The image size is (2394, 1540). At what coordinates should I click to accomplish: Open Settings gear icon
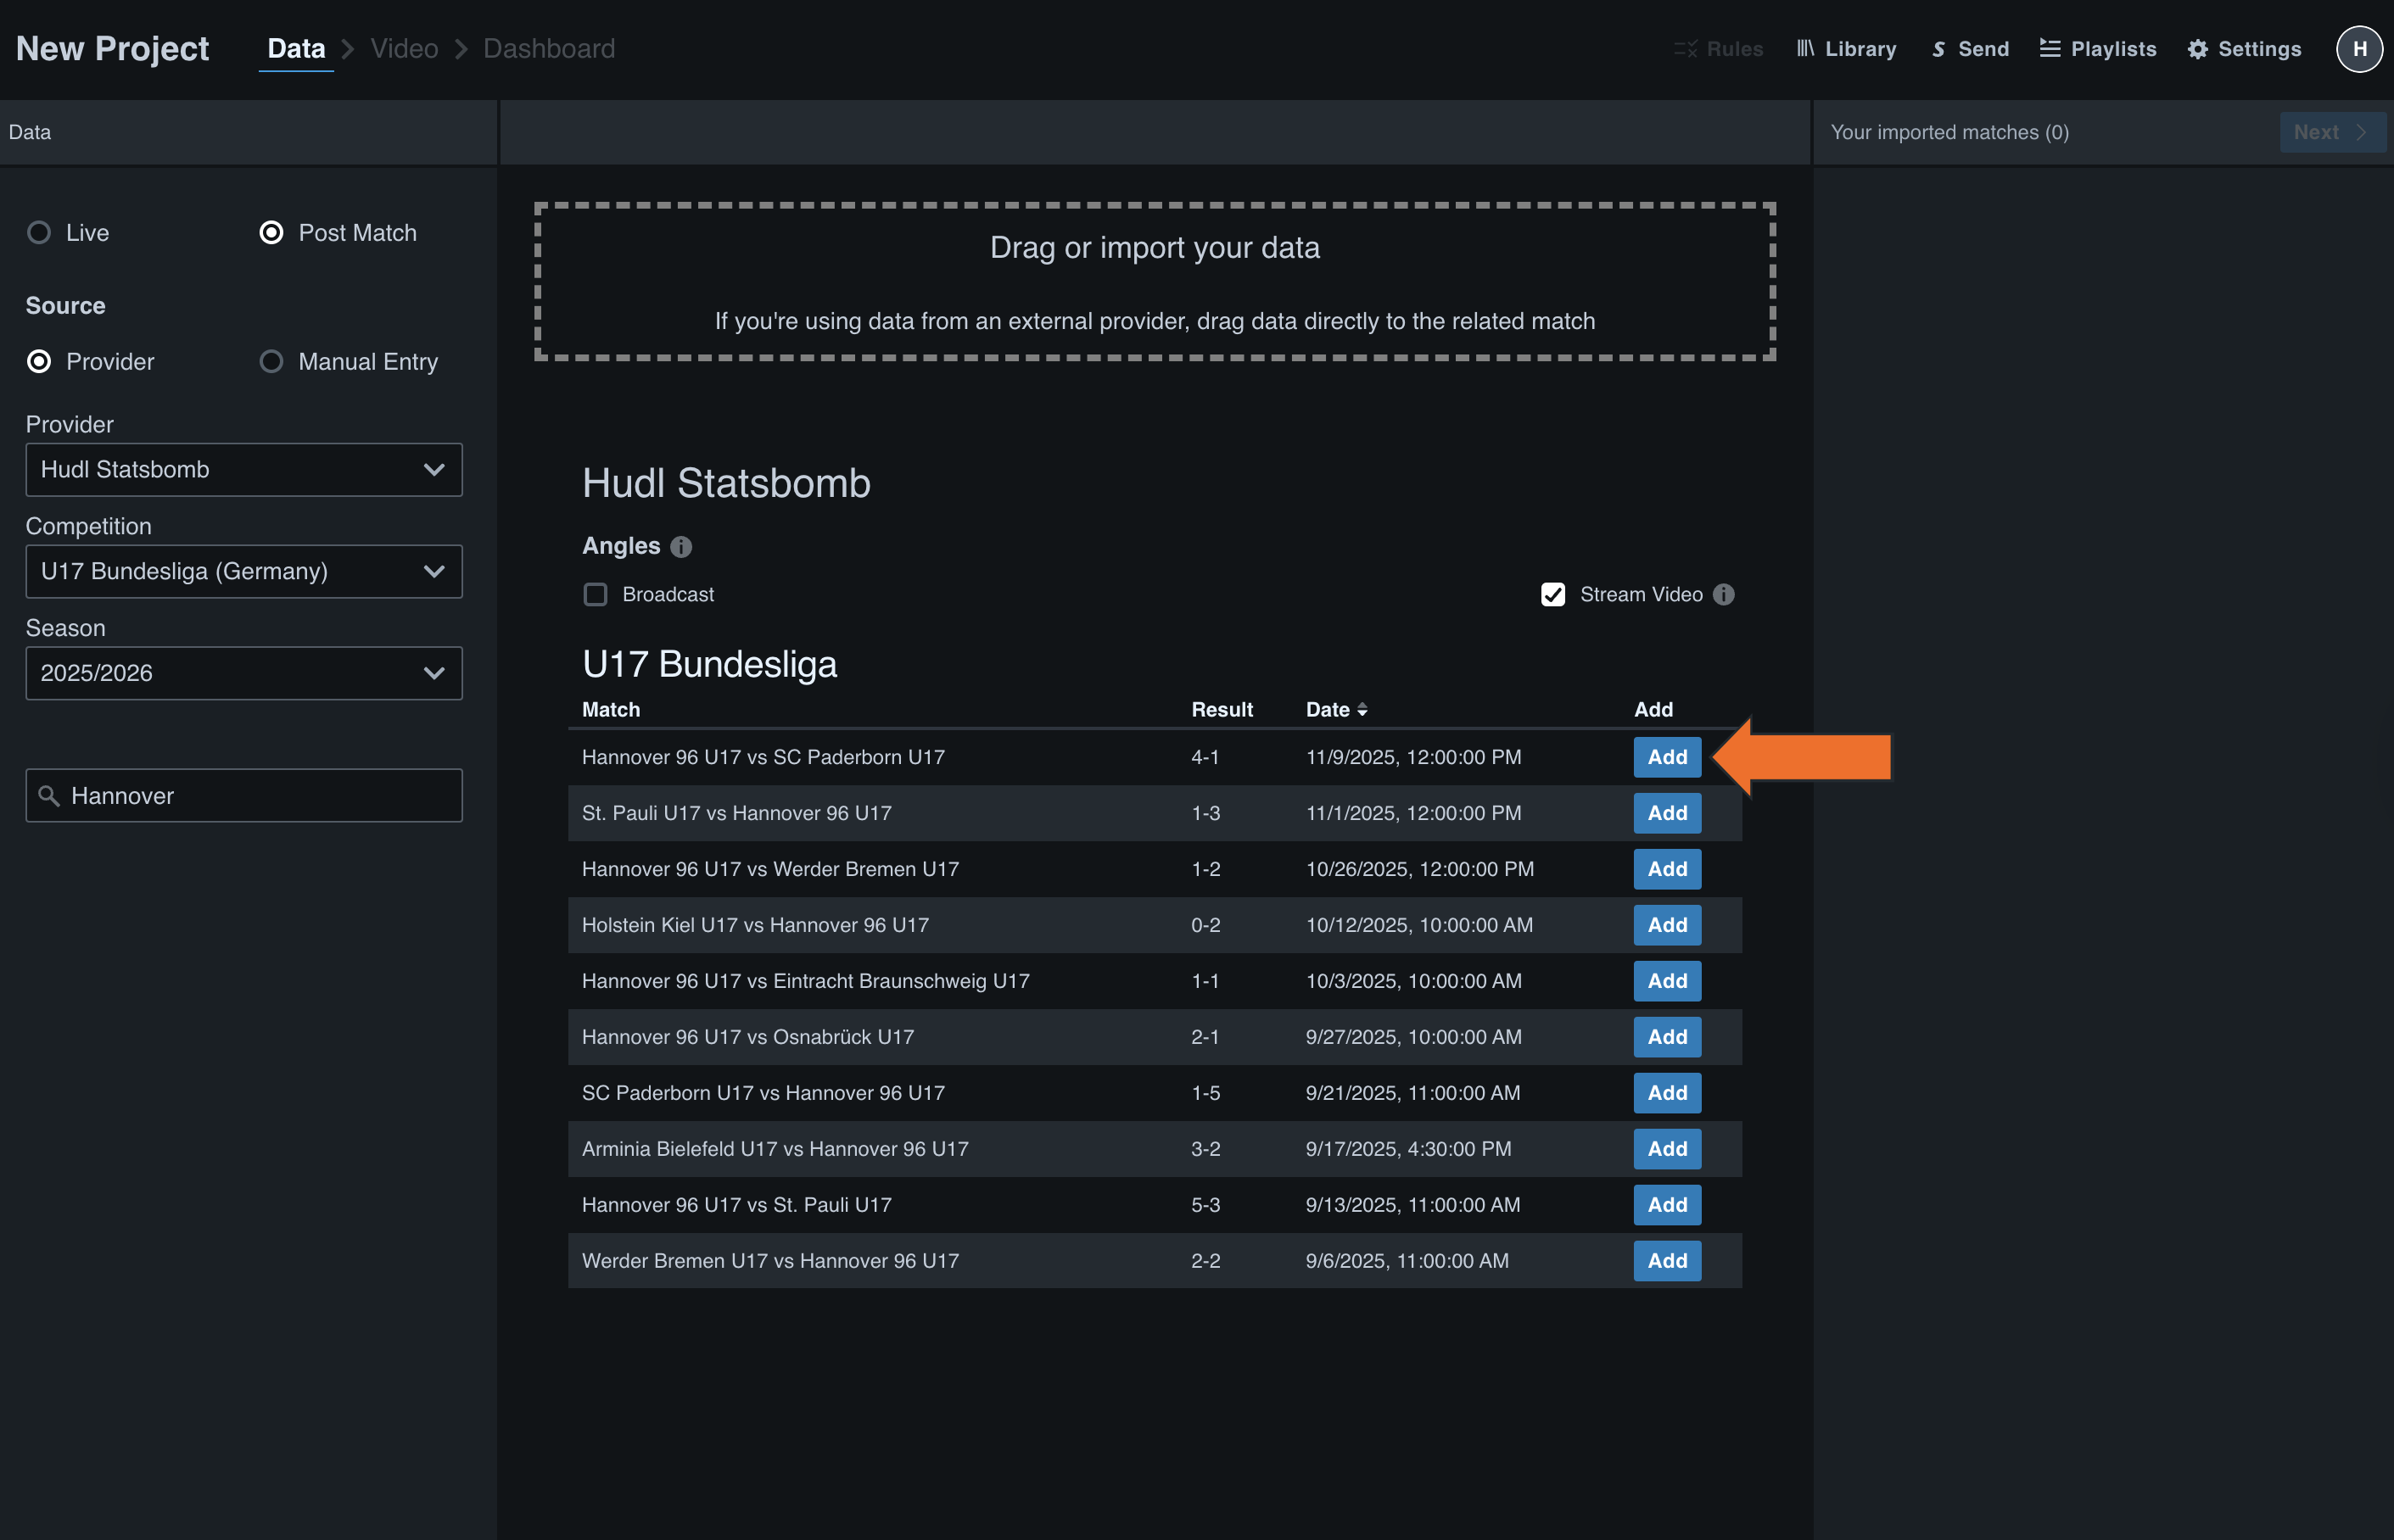pyautogui.click(x=2197, y=49)
